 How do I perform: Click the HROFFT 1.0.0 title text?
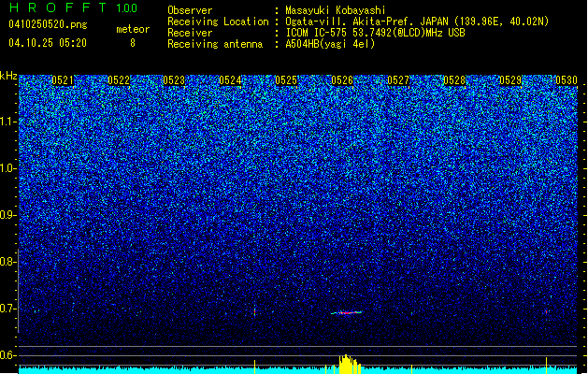point(74,7)
